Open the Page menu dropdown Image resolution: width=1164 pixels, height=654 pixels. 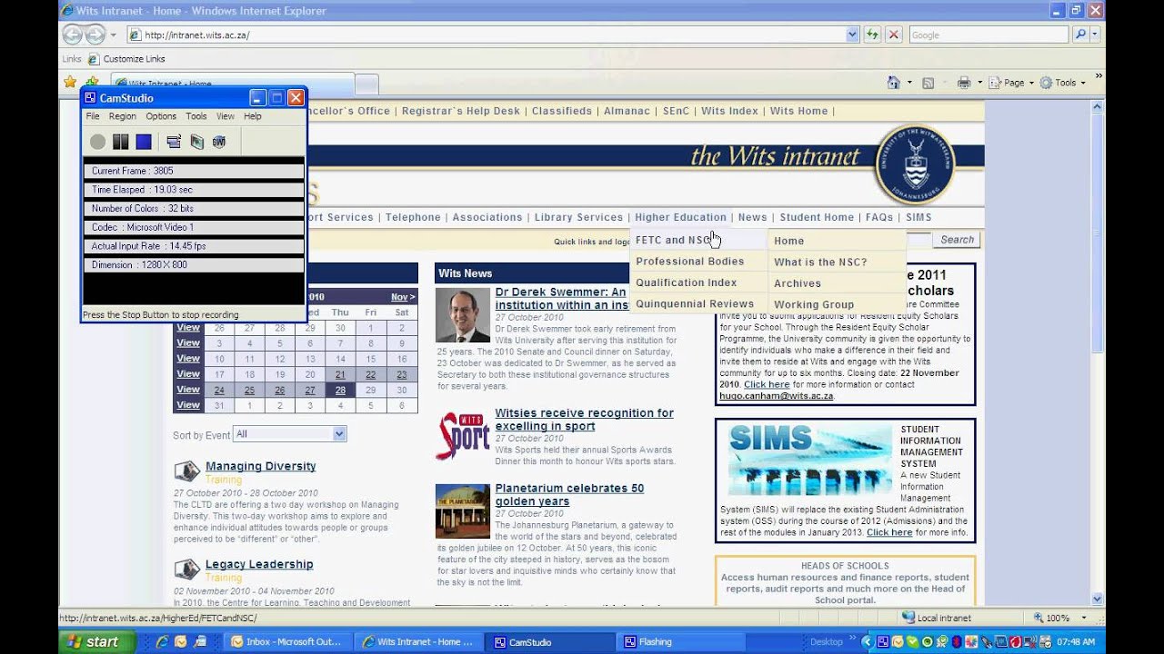point(1012,83)
